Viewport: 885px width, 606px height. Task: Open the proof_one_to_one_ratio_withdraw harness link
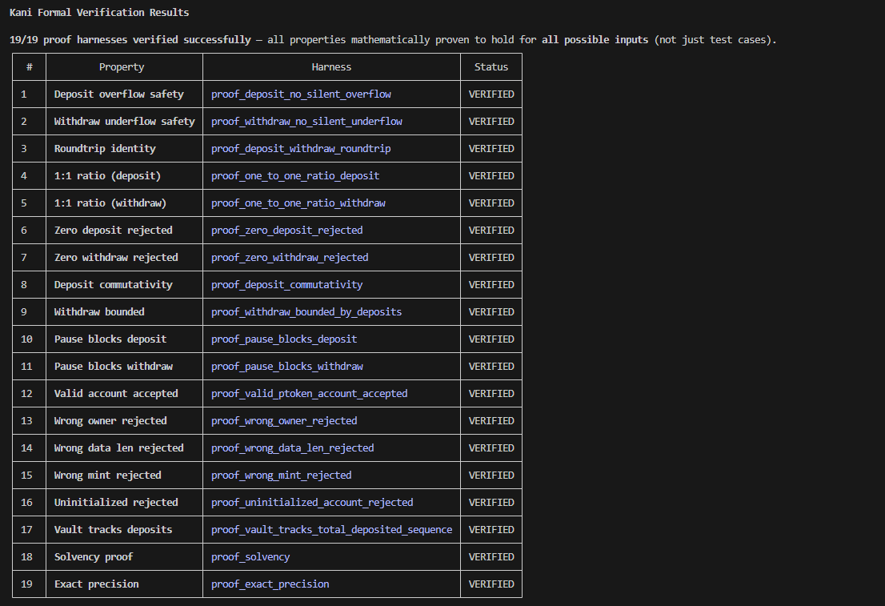(298, 203)
